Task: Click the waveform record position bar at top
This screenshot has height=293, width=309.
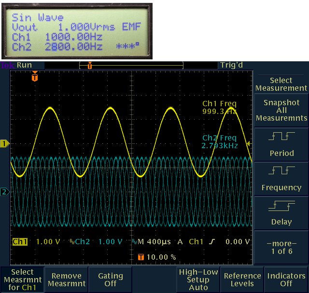Action: pyautogui.click(x=131, y=65)
